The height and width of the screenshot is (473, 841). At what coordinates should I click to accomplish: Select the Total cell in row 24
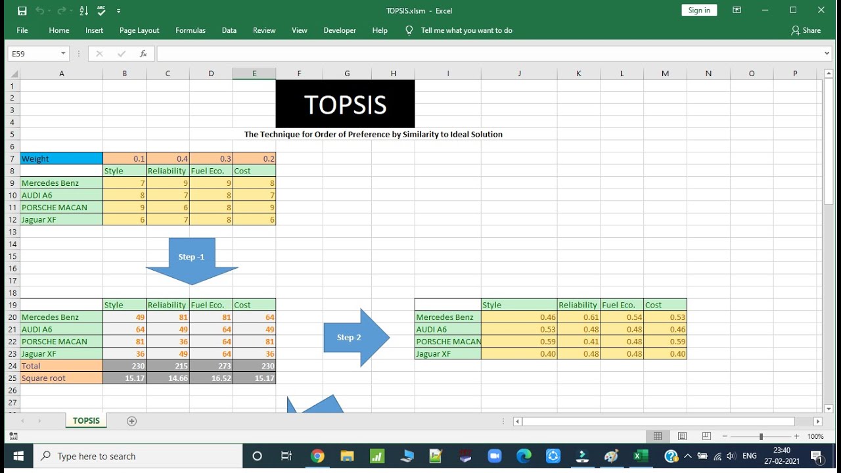click(62, 366)
